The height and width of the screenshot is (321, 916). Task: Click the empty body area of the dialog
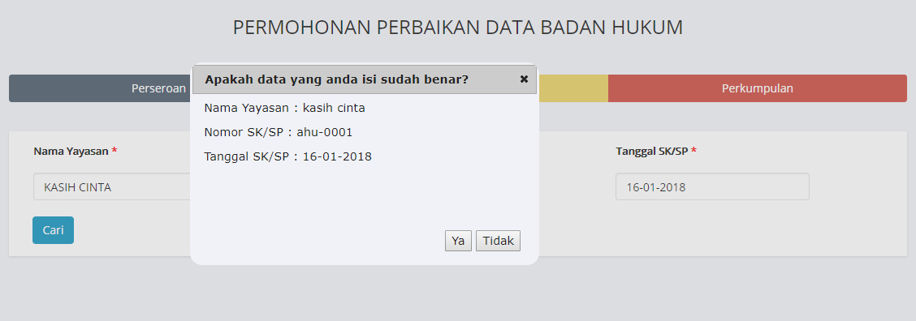pos(365,195)
